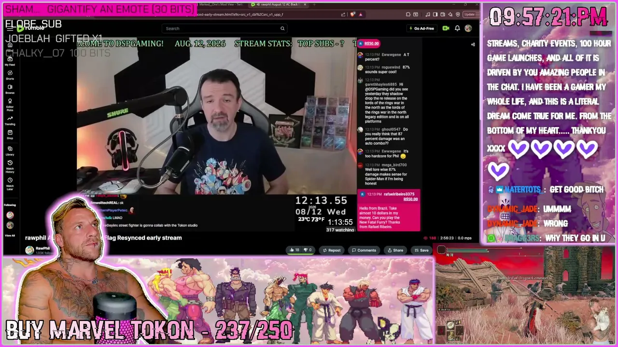Open the Rumble notifications bell
This screenshot has width=618, height=347.
(457, 28)
